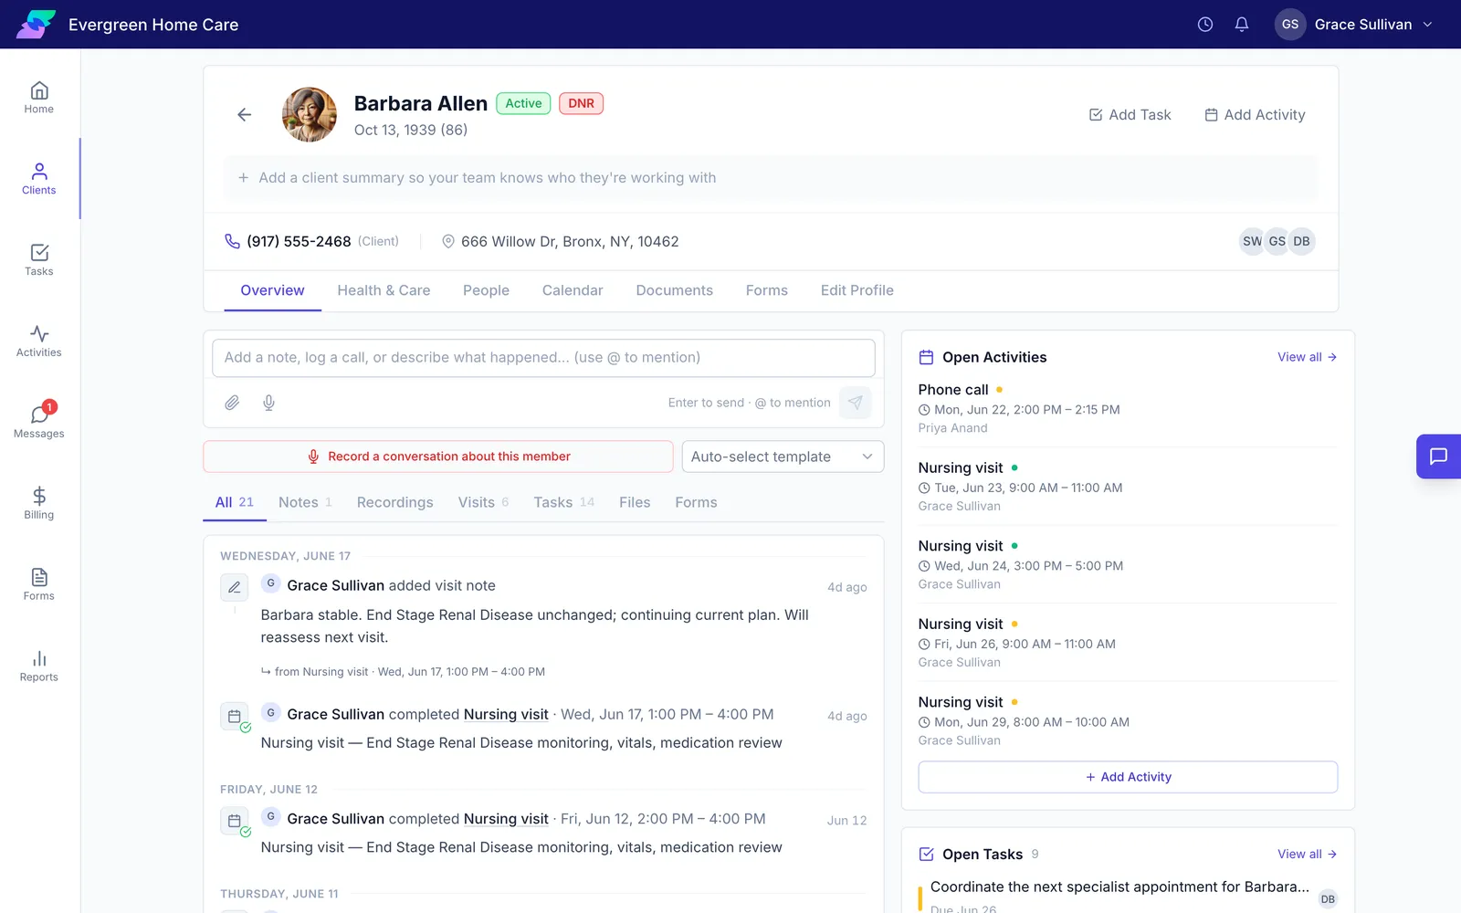Open the Documents tab
The height and width of the screenshot is (913, 1461).
(675, 290)
